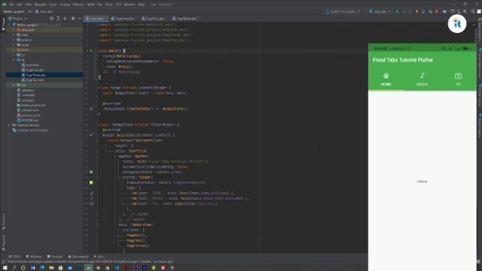Open Windows taskbar search
This screenshot has height=271, width=482.
click(x=14, y=268)
